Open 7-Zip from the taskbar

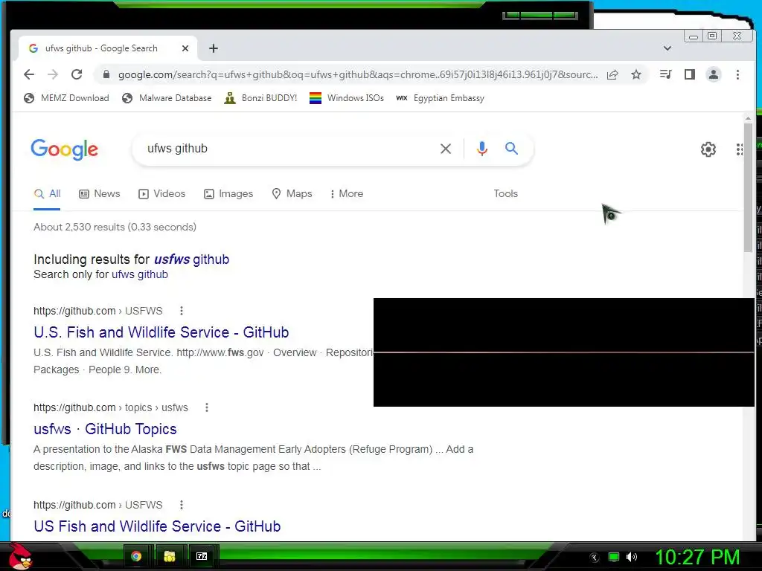coord(202,556)
